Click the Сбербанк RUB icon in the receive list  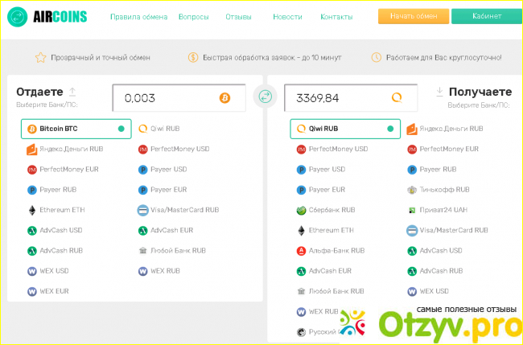[x=302, y=211]
